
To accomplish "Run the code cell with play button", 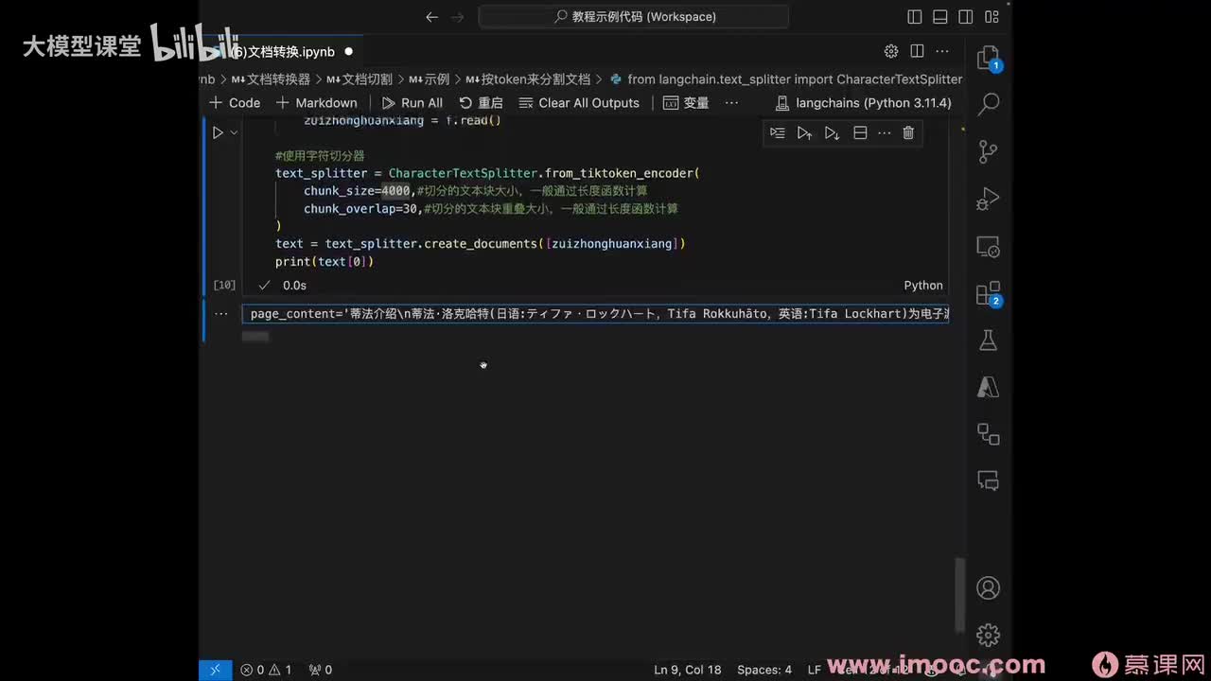I will [218, 133].
